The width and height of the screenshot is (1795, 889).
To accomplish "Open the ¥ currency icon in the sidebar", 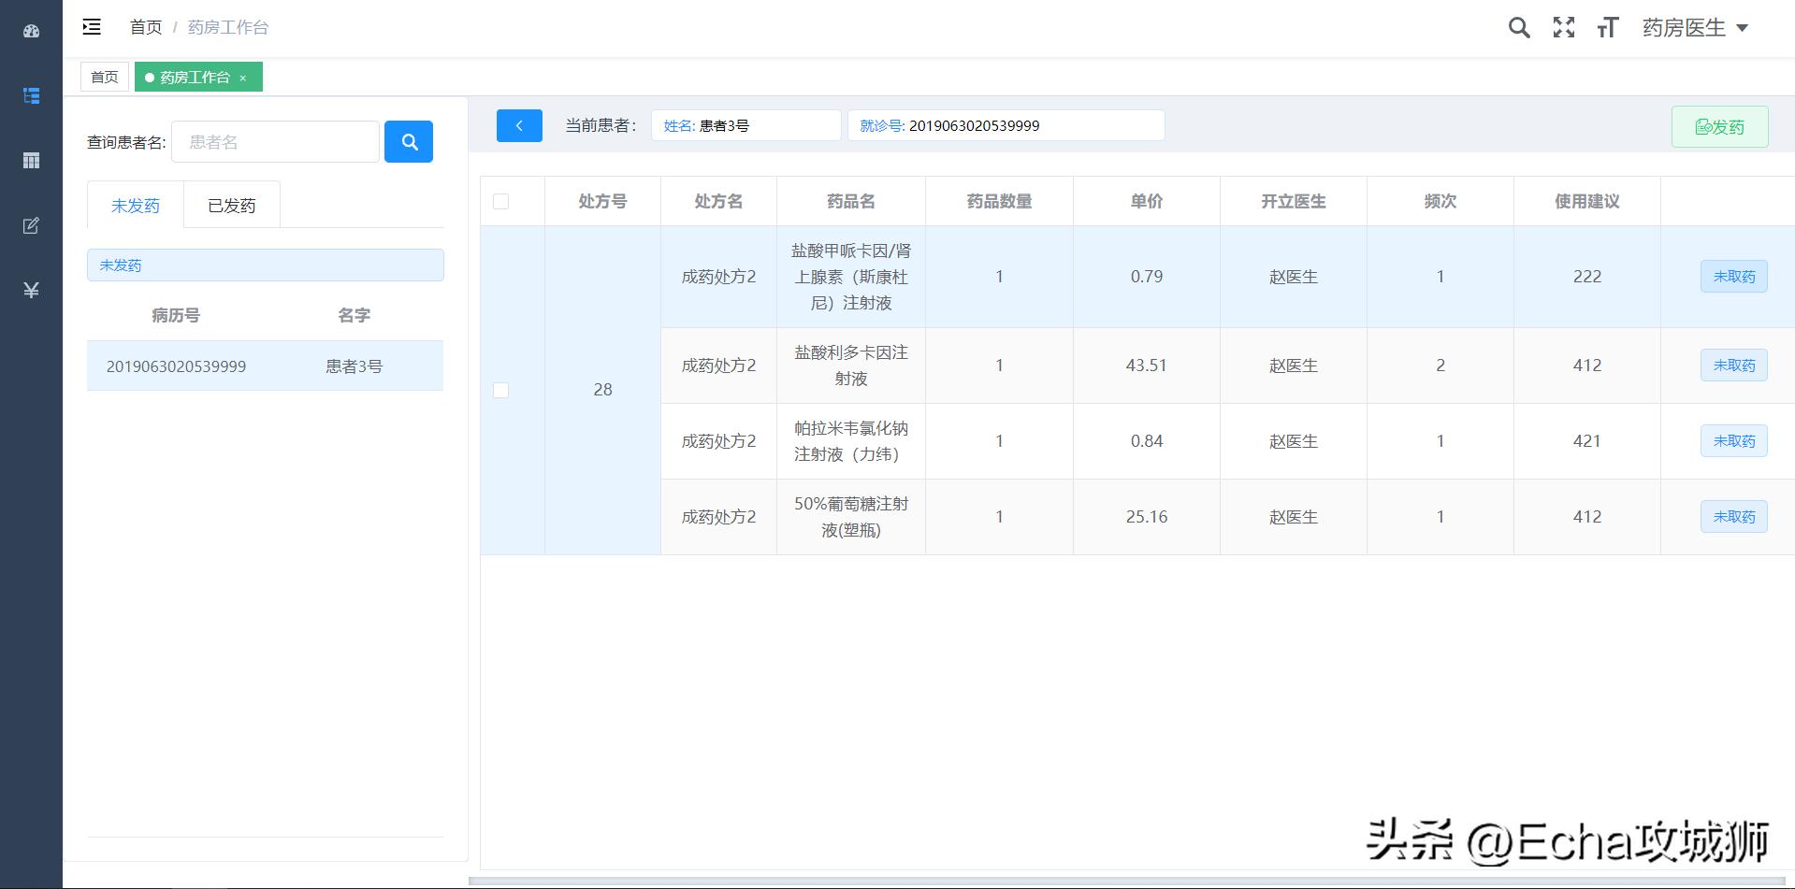I will tap(31, 290).
